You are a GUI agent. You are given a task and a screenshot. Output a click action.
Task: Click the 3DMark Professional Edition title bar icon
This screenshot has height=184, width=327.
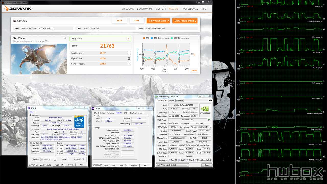tap(2, 2)
